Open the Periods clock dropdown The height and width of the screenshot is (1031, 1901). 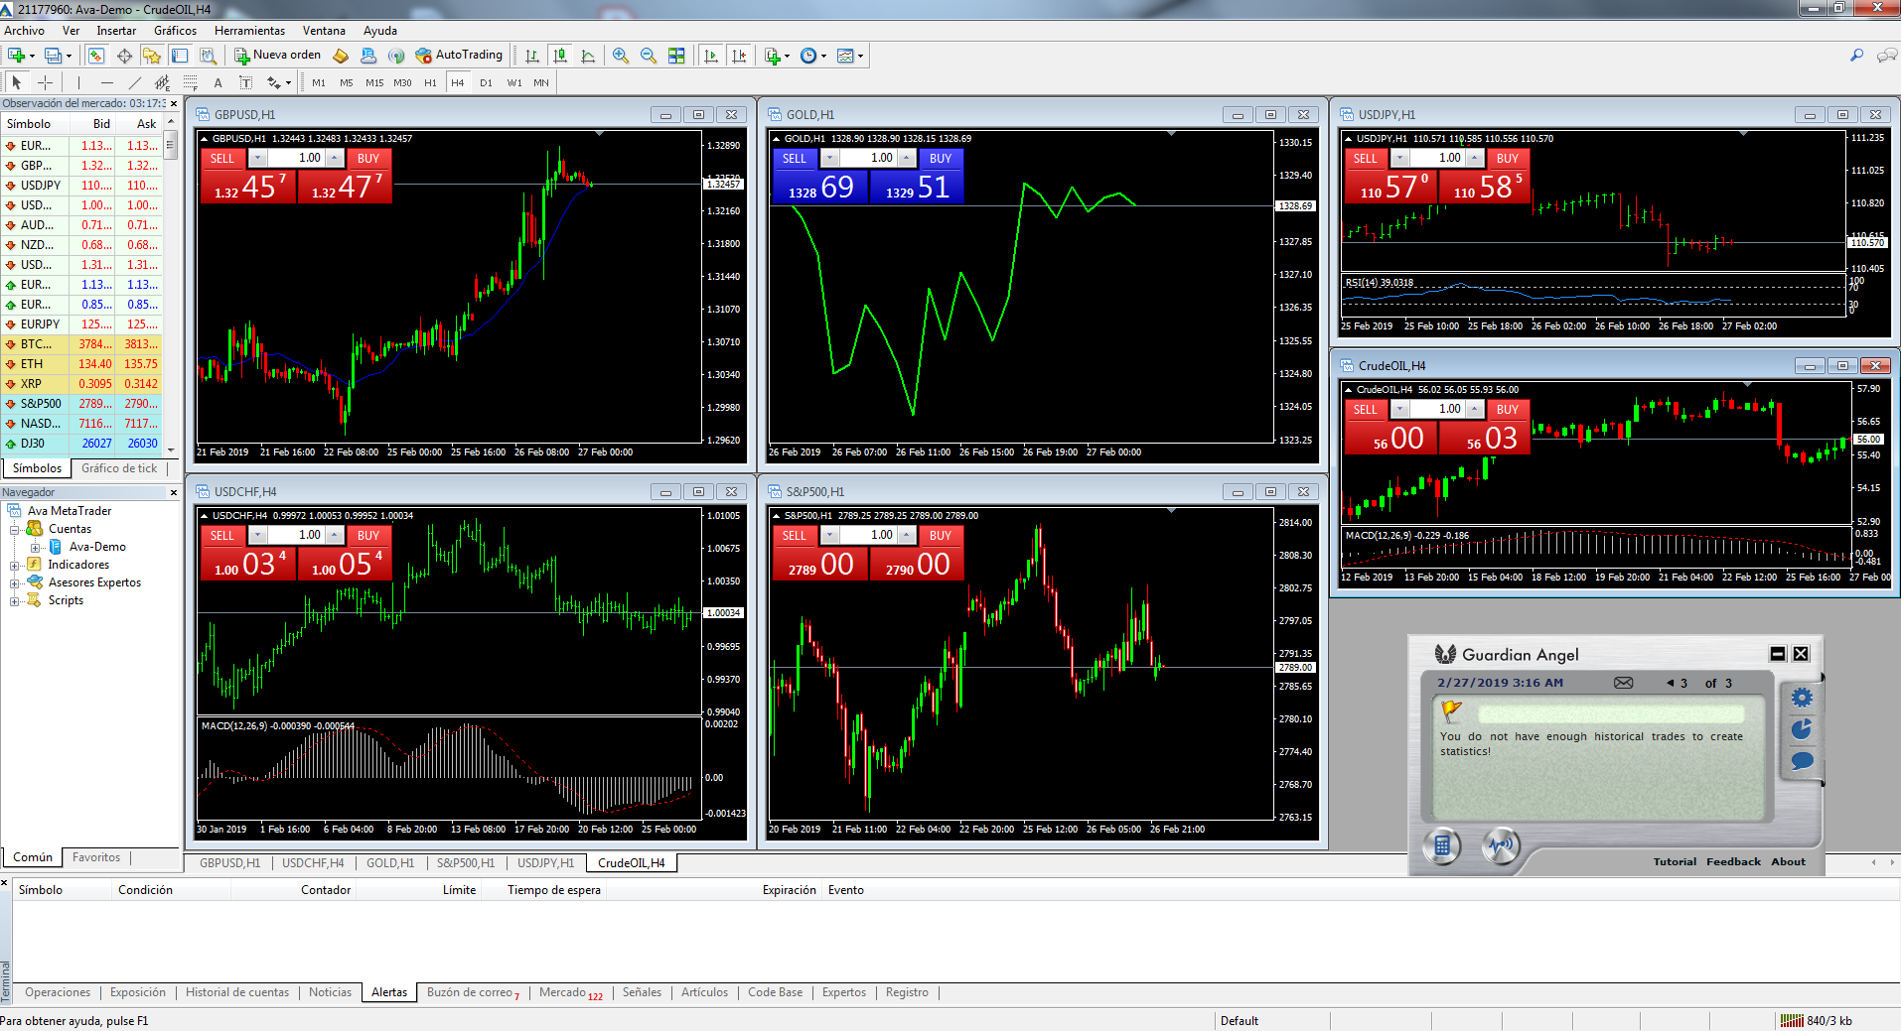click(x=823, y=57)
